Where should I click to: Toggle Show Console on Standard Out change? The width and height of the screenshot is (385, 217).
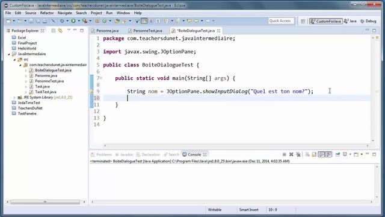pyautogui.click(x=321, y=154)
